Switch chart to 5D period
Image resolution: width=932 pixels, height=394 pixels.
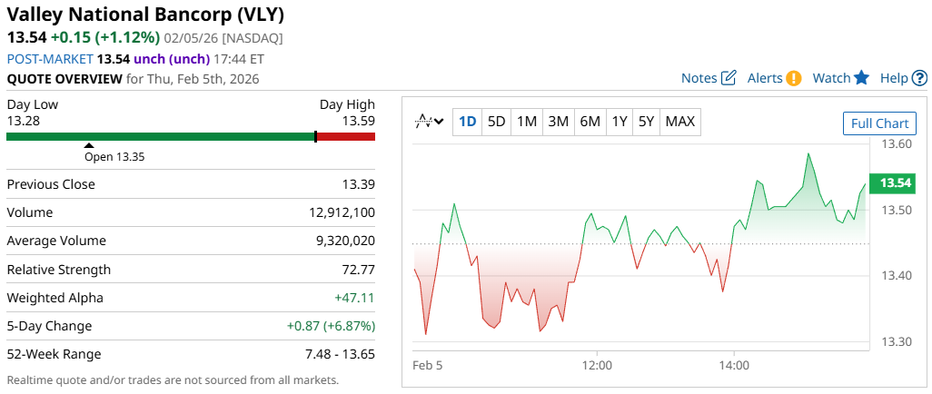pos(496,121)
